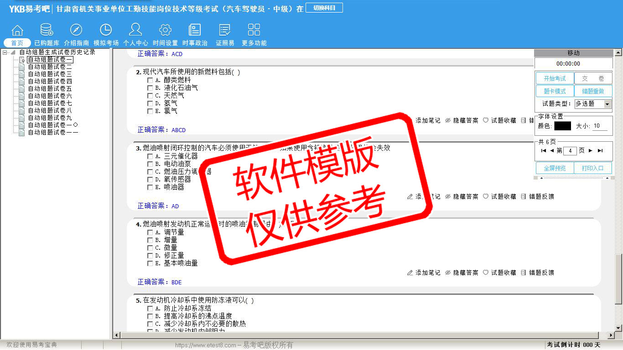Viewport: 623px width, 350px height.
Task: Hide answer for question 3
Action: [462, 197]
